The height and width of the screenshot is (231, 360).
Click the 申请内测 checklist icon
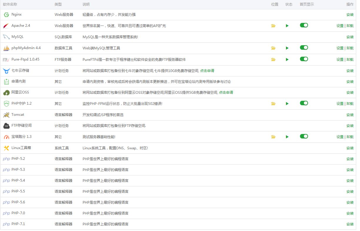coord(6,82)
